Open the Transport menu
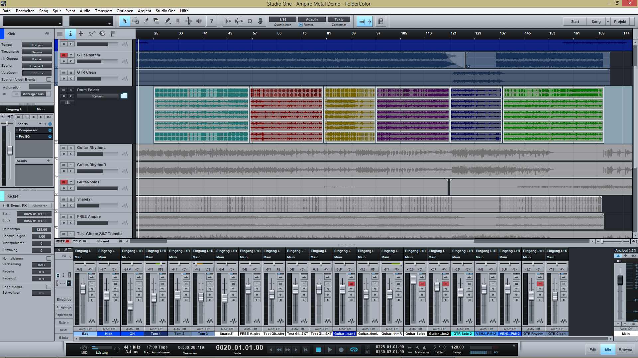 [103, 11]
